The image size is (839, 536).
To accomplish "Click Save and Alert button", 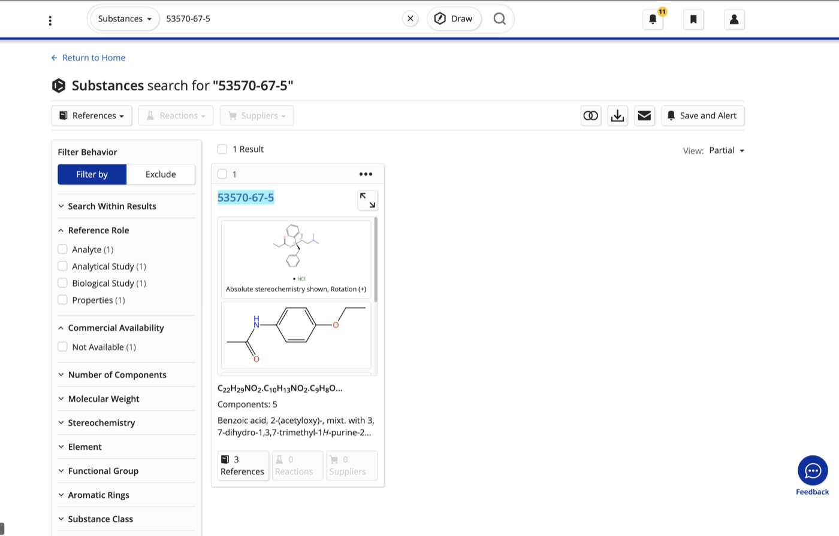I will point(702,115).
